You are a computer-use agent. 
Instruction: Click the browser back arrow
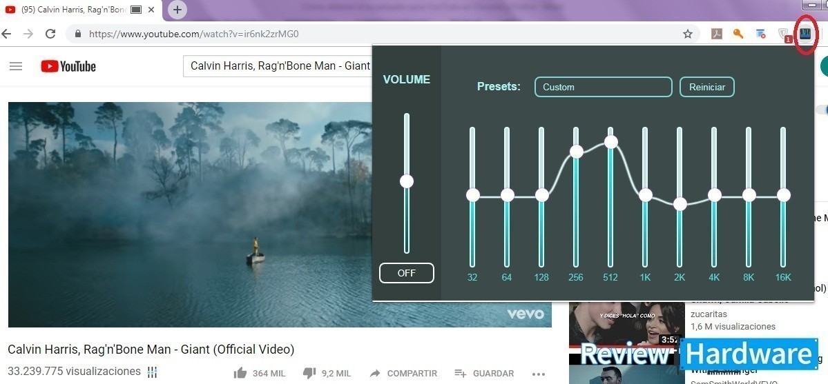pyautogui.click(x=6, y=34)
